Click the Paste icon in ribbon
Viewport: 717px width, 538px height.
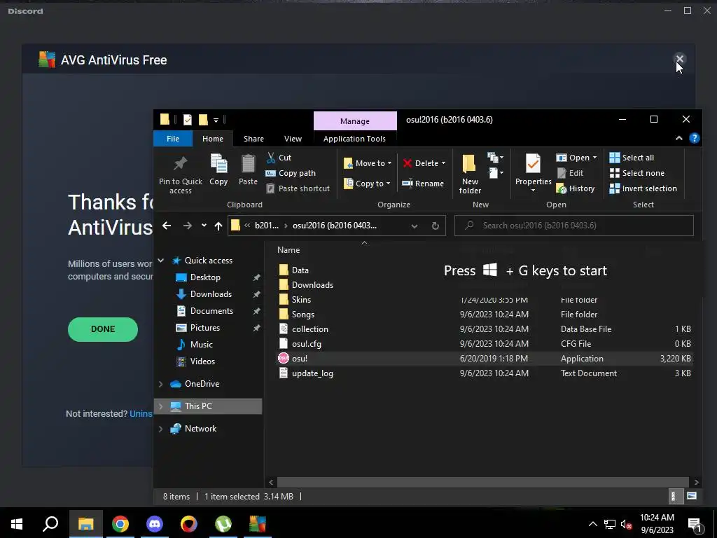248,170
